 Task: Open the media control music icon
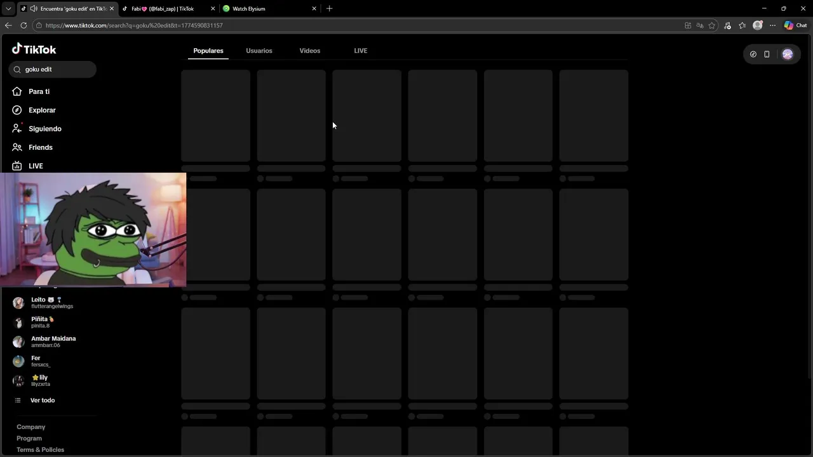(727, 25)
